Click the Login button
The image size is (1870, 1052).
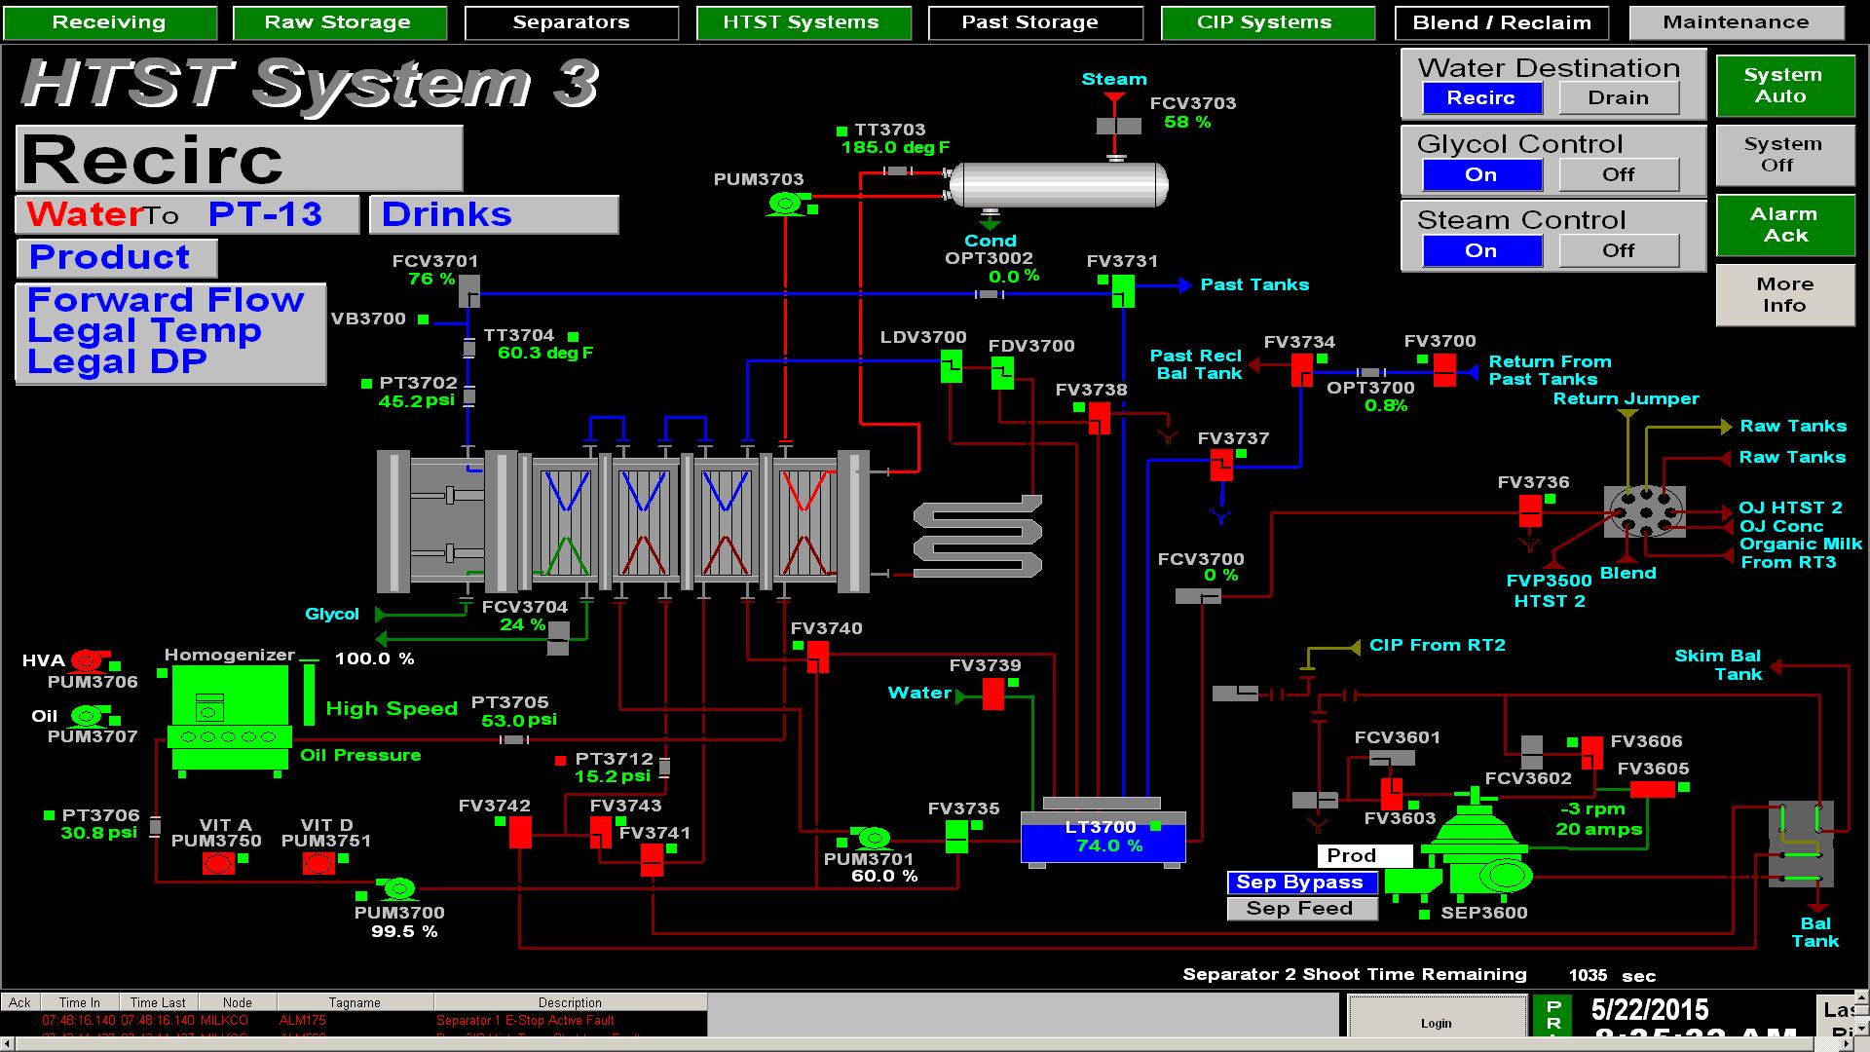coord(1437,1020)
